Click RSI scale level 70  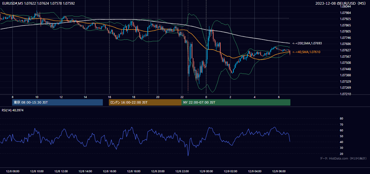(341, 124)
